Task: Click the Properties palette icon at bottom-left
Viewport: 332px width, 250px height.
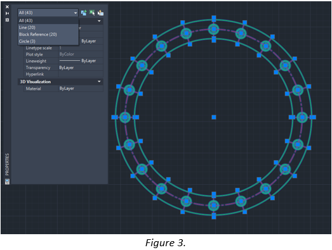Action: (x=7, y=182)
